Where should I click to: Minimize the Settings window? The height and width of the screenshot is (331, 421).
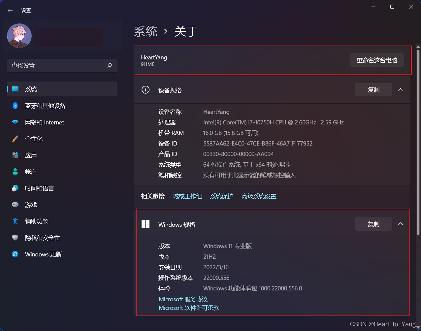click(x=373, y=7)
